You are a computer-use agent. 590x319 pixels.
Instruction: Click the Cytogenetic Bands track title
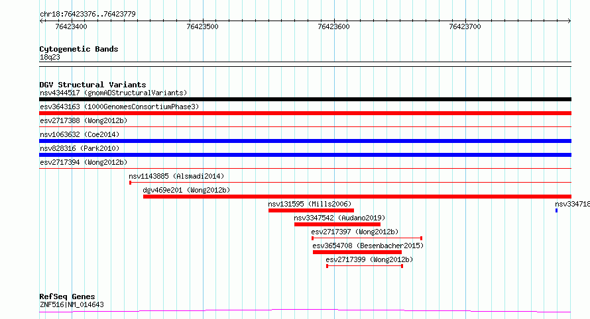pos(79,49)
